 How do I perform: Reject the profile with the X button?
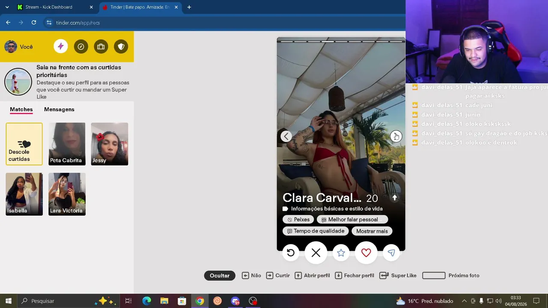click(316, 253)
